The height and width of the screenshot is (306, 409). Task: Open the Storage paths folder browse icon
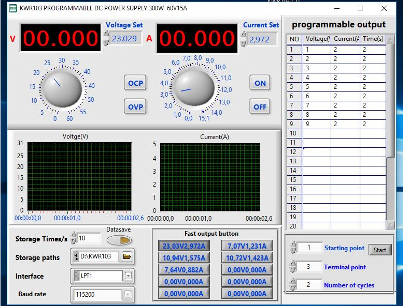(x=127, y=256)
